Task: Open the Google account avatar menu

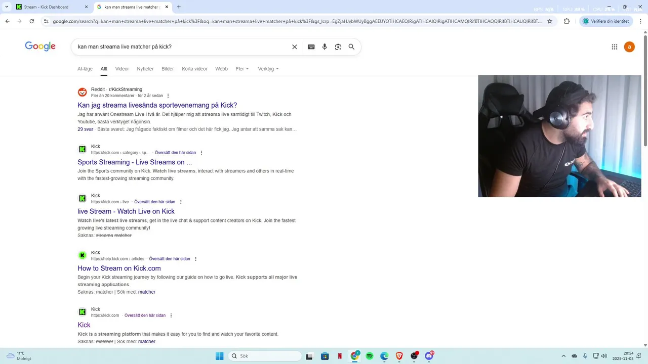Action: 629,47
